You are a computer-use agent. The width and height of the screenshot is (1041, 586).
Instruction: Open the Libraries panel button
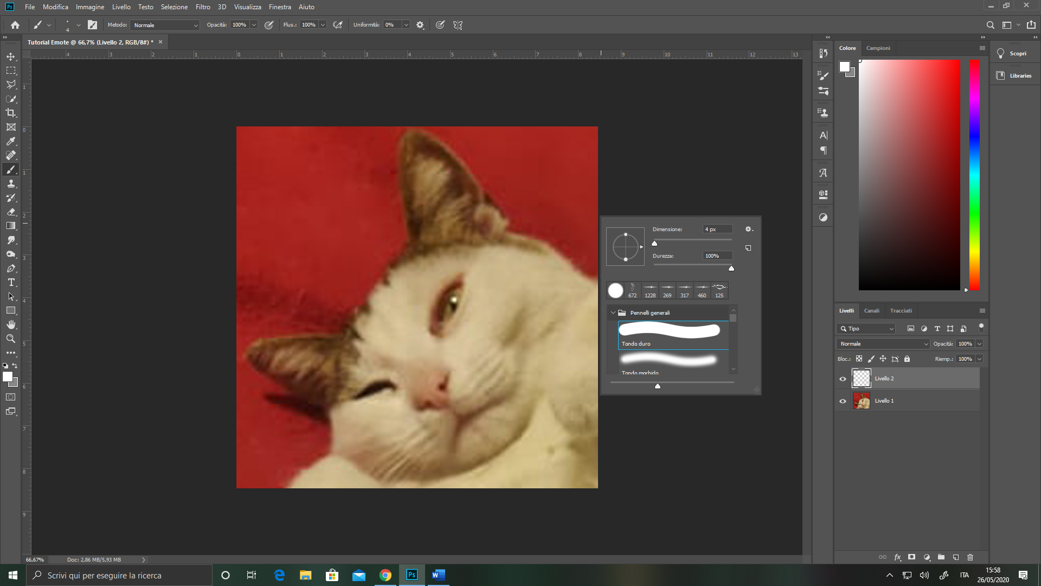pos(1014,75)
